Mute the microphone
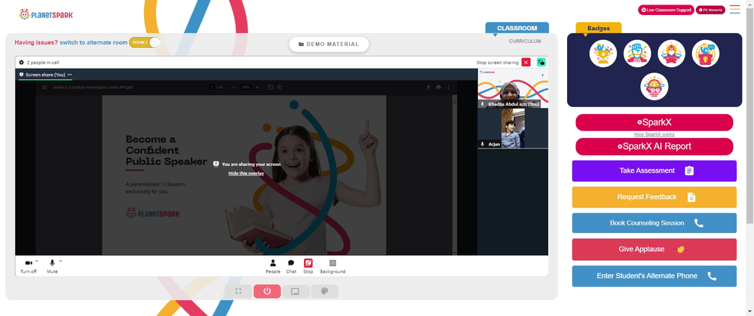754x316 pixels. coord(52,263)
